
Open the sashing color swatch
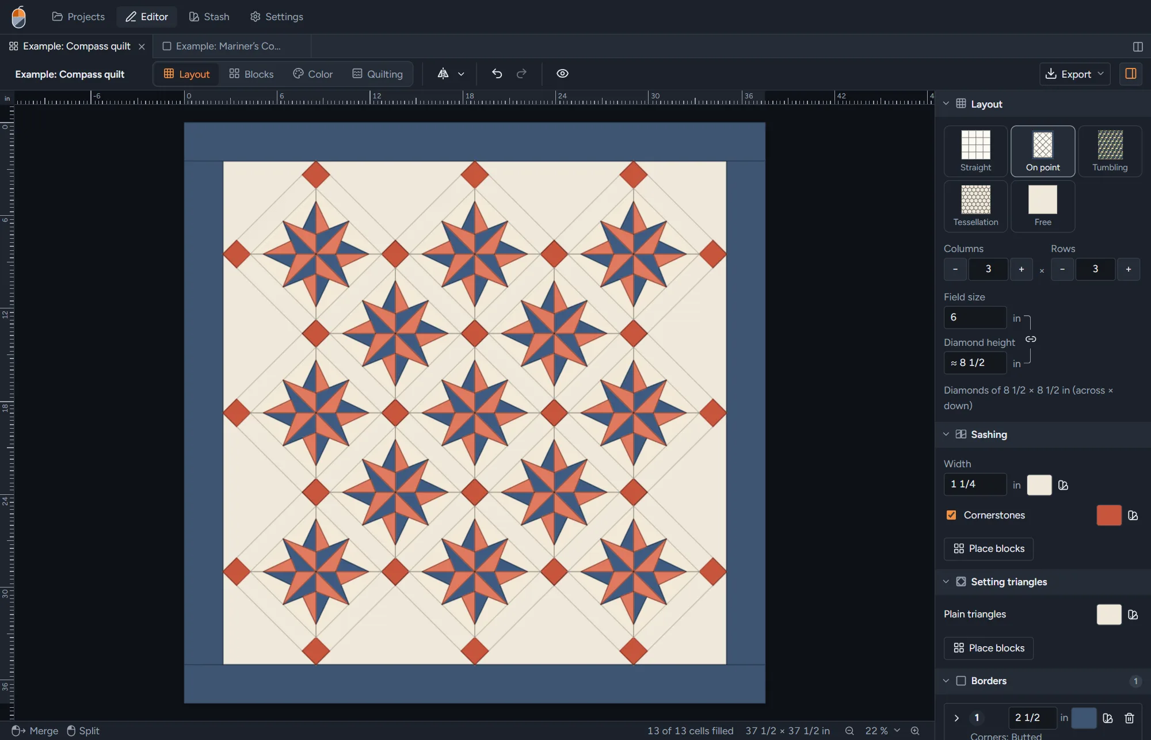[x=1039, y=485]
